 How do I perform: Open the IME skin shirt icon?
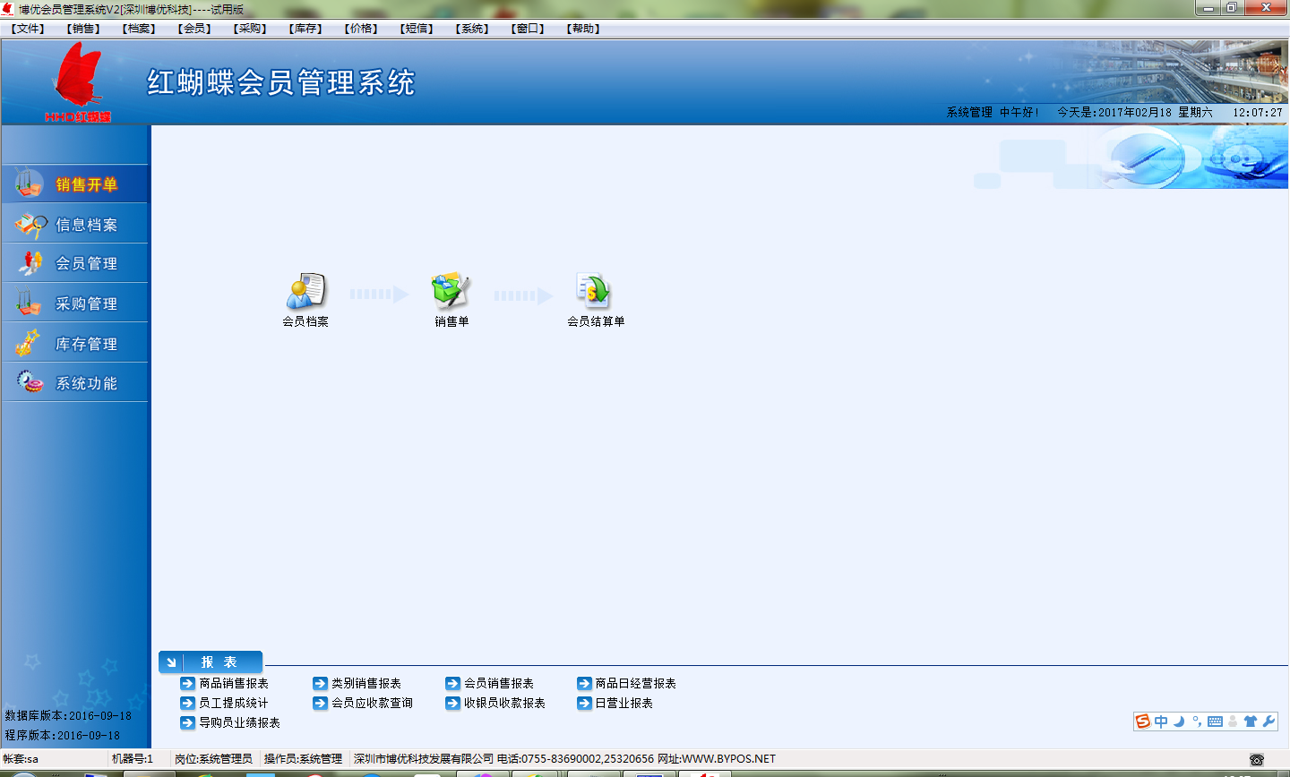click(x=1251, y=721)
